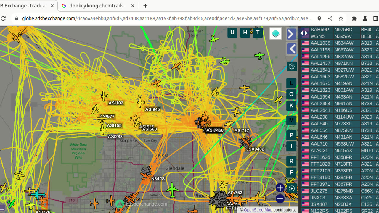Click the address bar URL
The width and height of the screenshot is (379, 213).
(x=167, y=18)
